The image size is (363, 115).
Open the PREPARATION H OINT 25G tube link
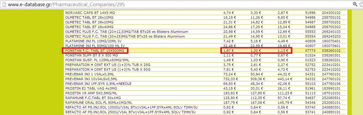pos(108,65)
